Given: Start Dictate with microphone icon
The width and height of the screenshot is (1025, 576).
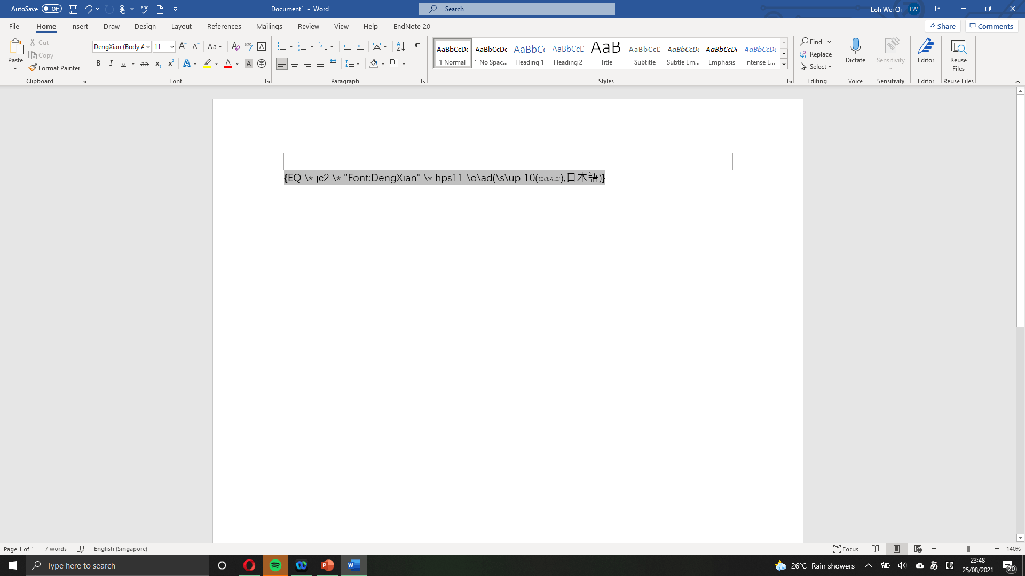Looking at the screenshot, I should [855, 51].
